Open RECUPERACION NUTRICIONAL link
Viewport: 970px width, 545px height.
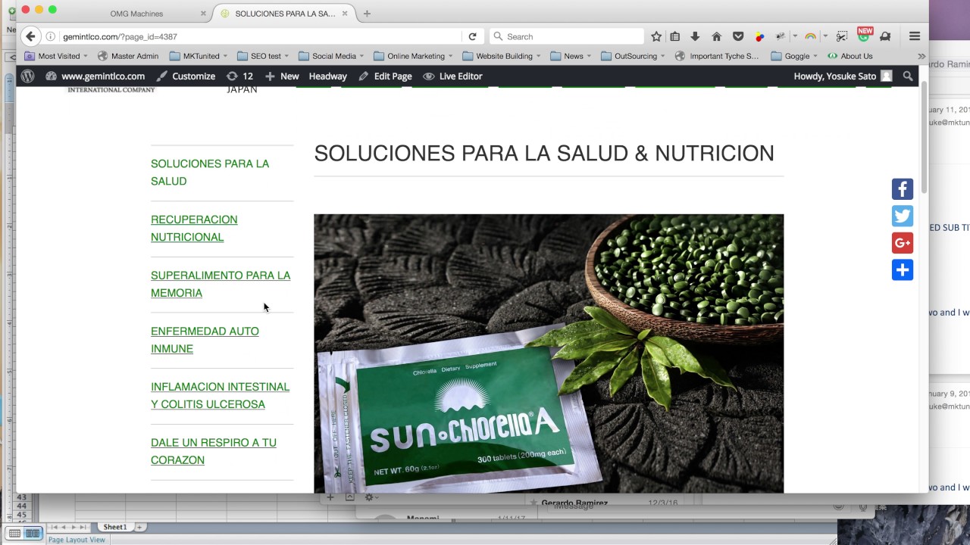[x=194, y=228]
